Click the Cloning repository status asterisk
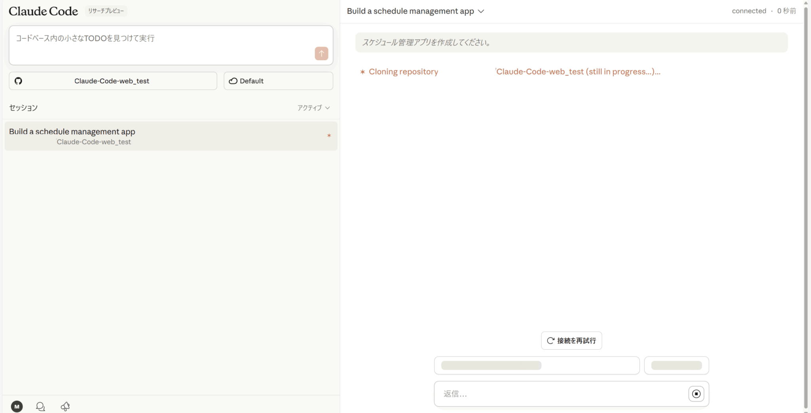 (362, 72)
